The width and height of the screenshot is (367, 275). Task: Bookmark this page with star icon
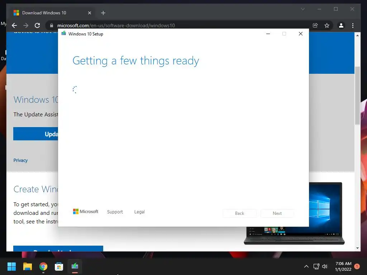click(x=327, y=25)
